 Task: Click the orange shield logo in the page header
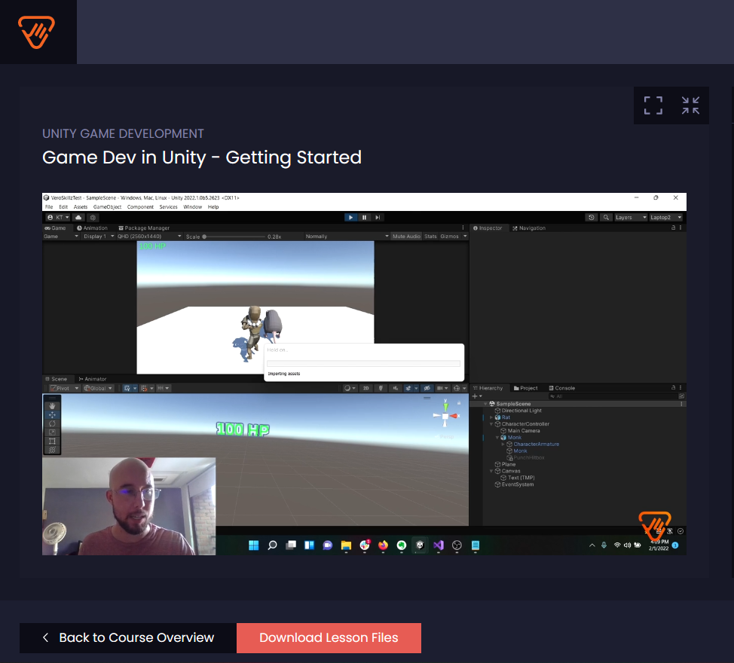pyautogui.click(x=36, y=32)
